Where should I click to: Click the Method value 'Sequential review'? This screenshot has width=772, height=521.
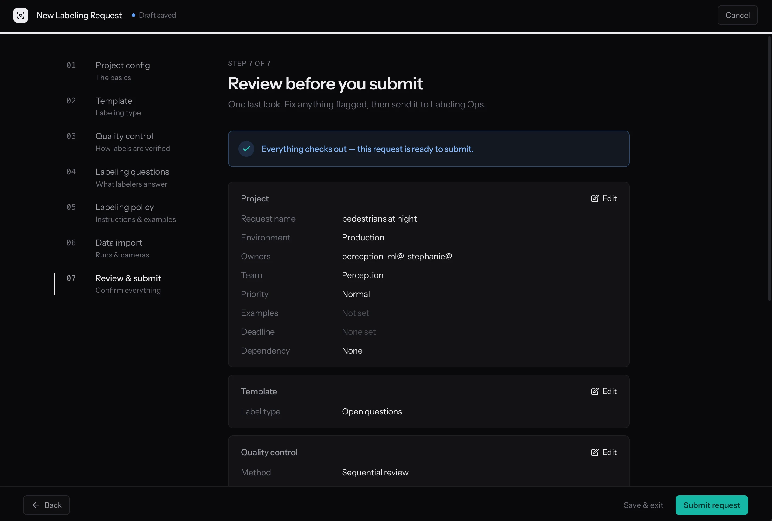pos(375,473)
